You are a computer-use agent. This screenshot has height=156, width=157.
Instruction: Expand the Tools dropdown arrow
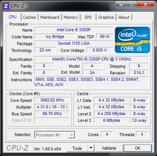91,148
